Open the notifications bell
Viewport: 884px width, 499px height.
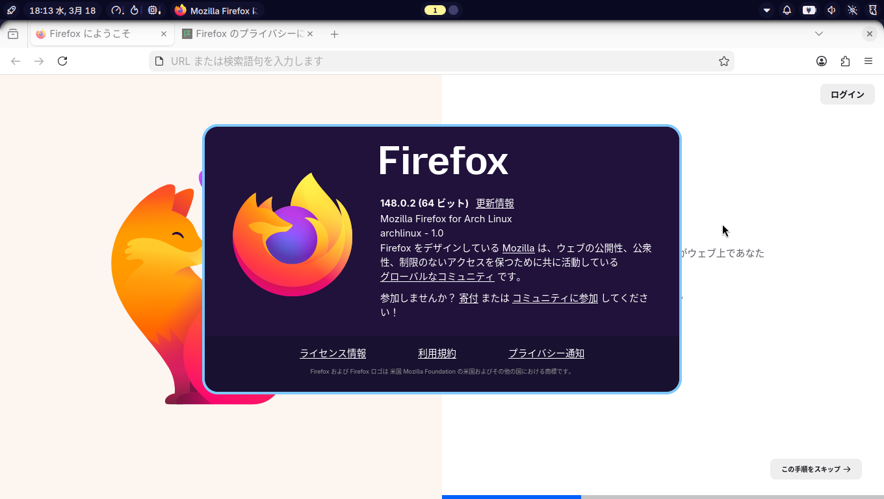(787, 10)
